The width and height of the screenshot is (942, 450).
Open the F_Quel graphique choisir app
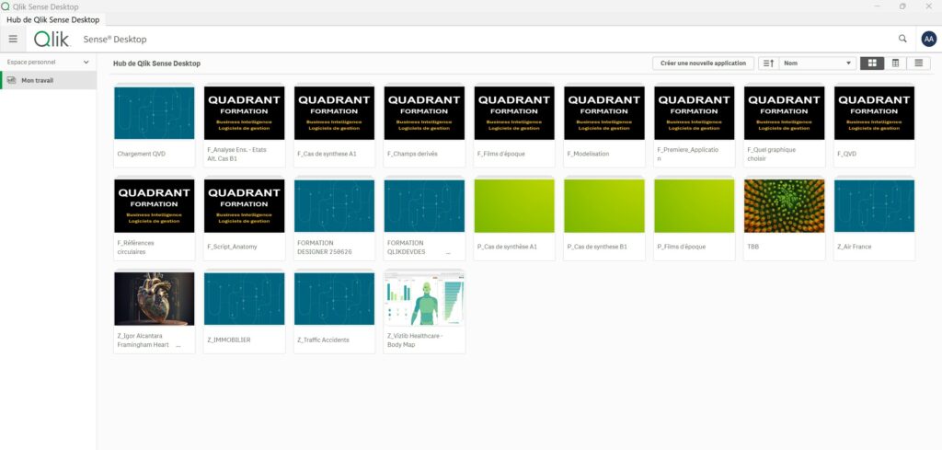coord(785,124)
